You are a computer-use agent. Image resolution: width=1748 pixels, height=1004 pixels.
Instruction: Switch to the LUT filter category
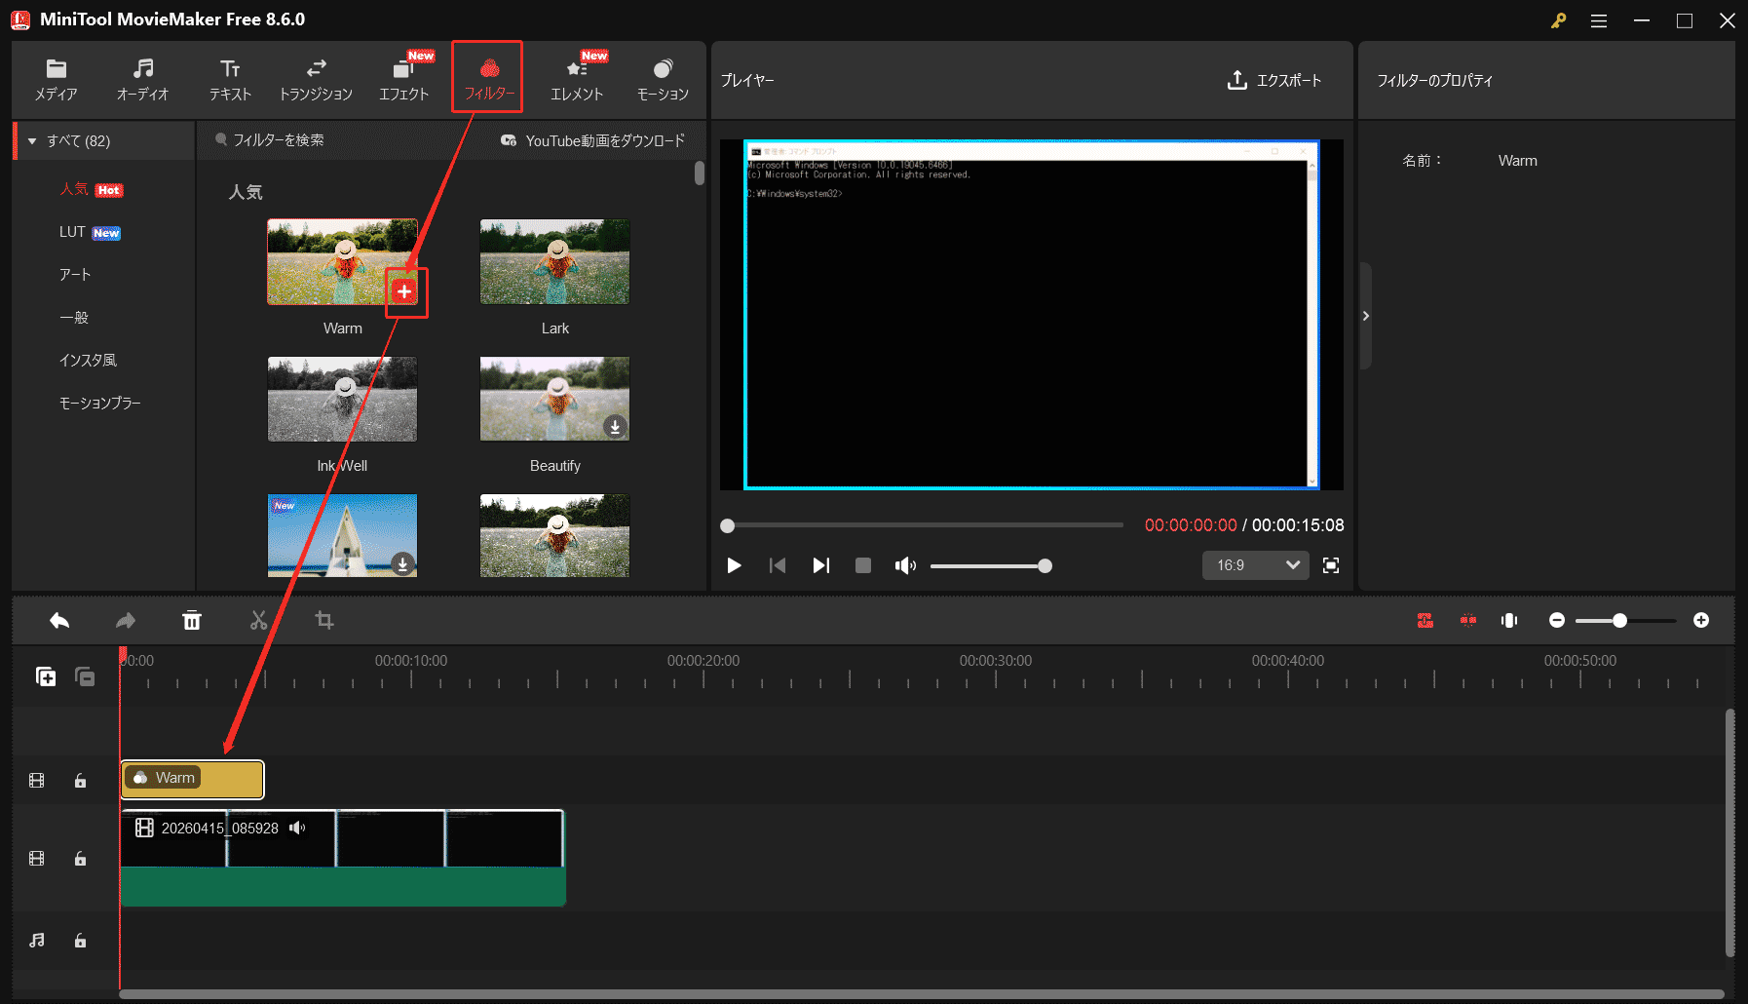tap(74, 232)
